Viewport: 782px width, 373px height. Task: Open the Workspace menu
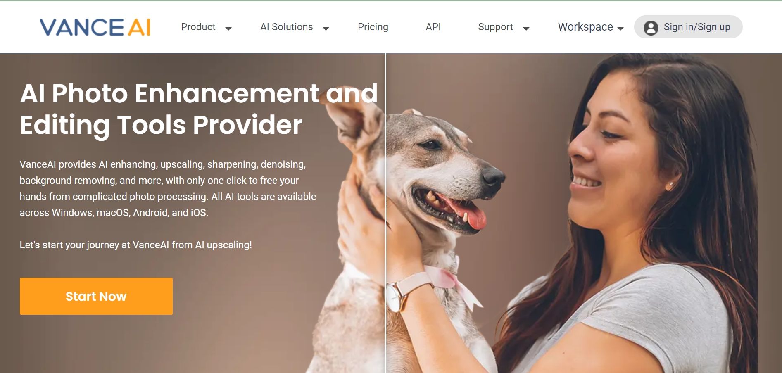[x=585, y=27]
